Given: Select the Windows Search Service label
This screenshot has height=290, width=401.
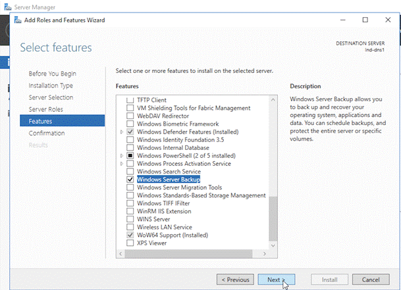Looking at the screenshot, I should (x=169, y=172).
